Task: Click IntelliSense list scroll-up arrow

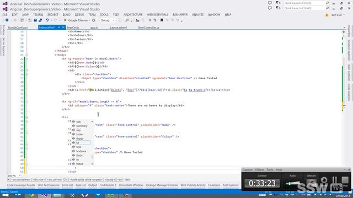Action: coord(92,122)
